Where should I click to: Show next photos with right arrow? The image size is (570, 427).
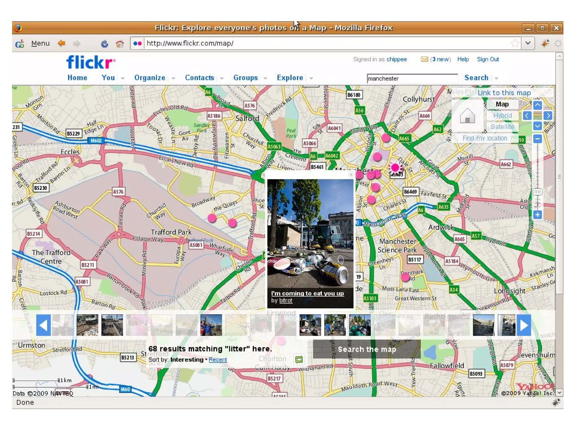[524, 325]
